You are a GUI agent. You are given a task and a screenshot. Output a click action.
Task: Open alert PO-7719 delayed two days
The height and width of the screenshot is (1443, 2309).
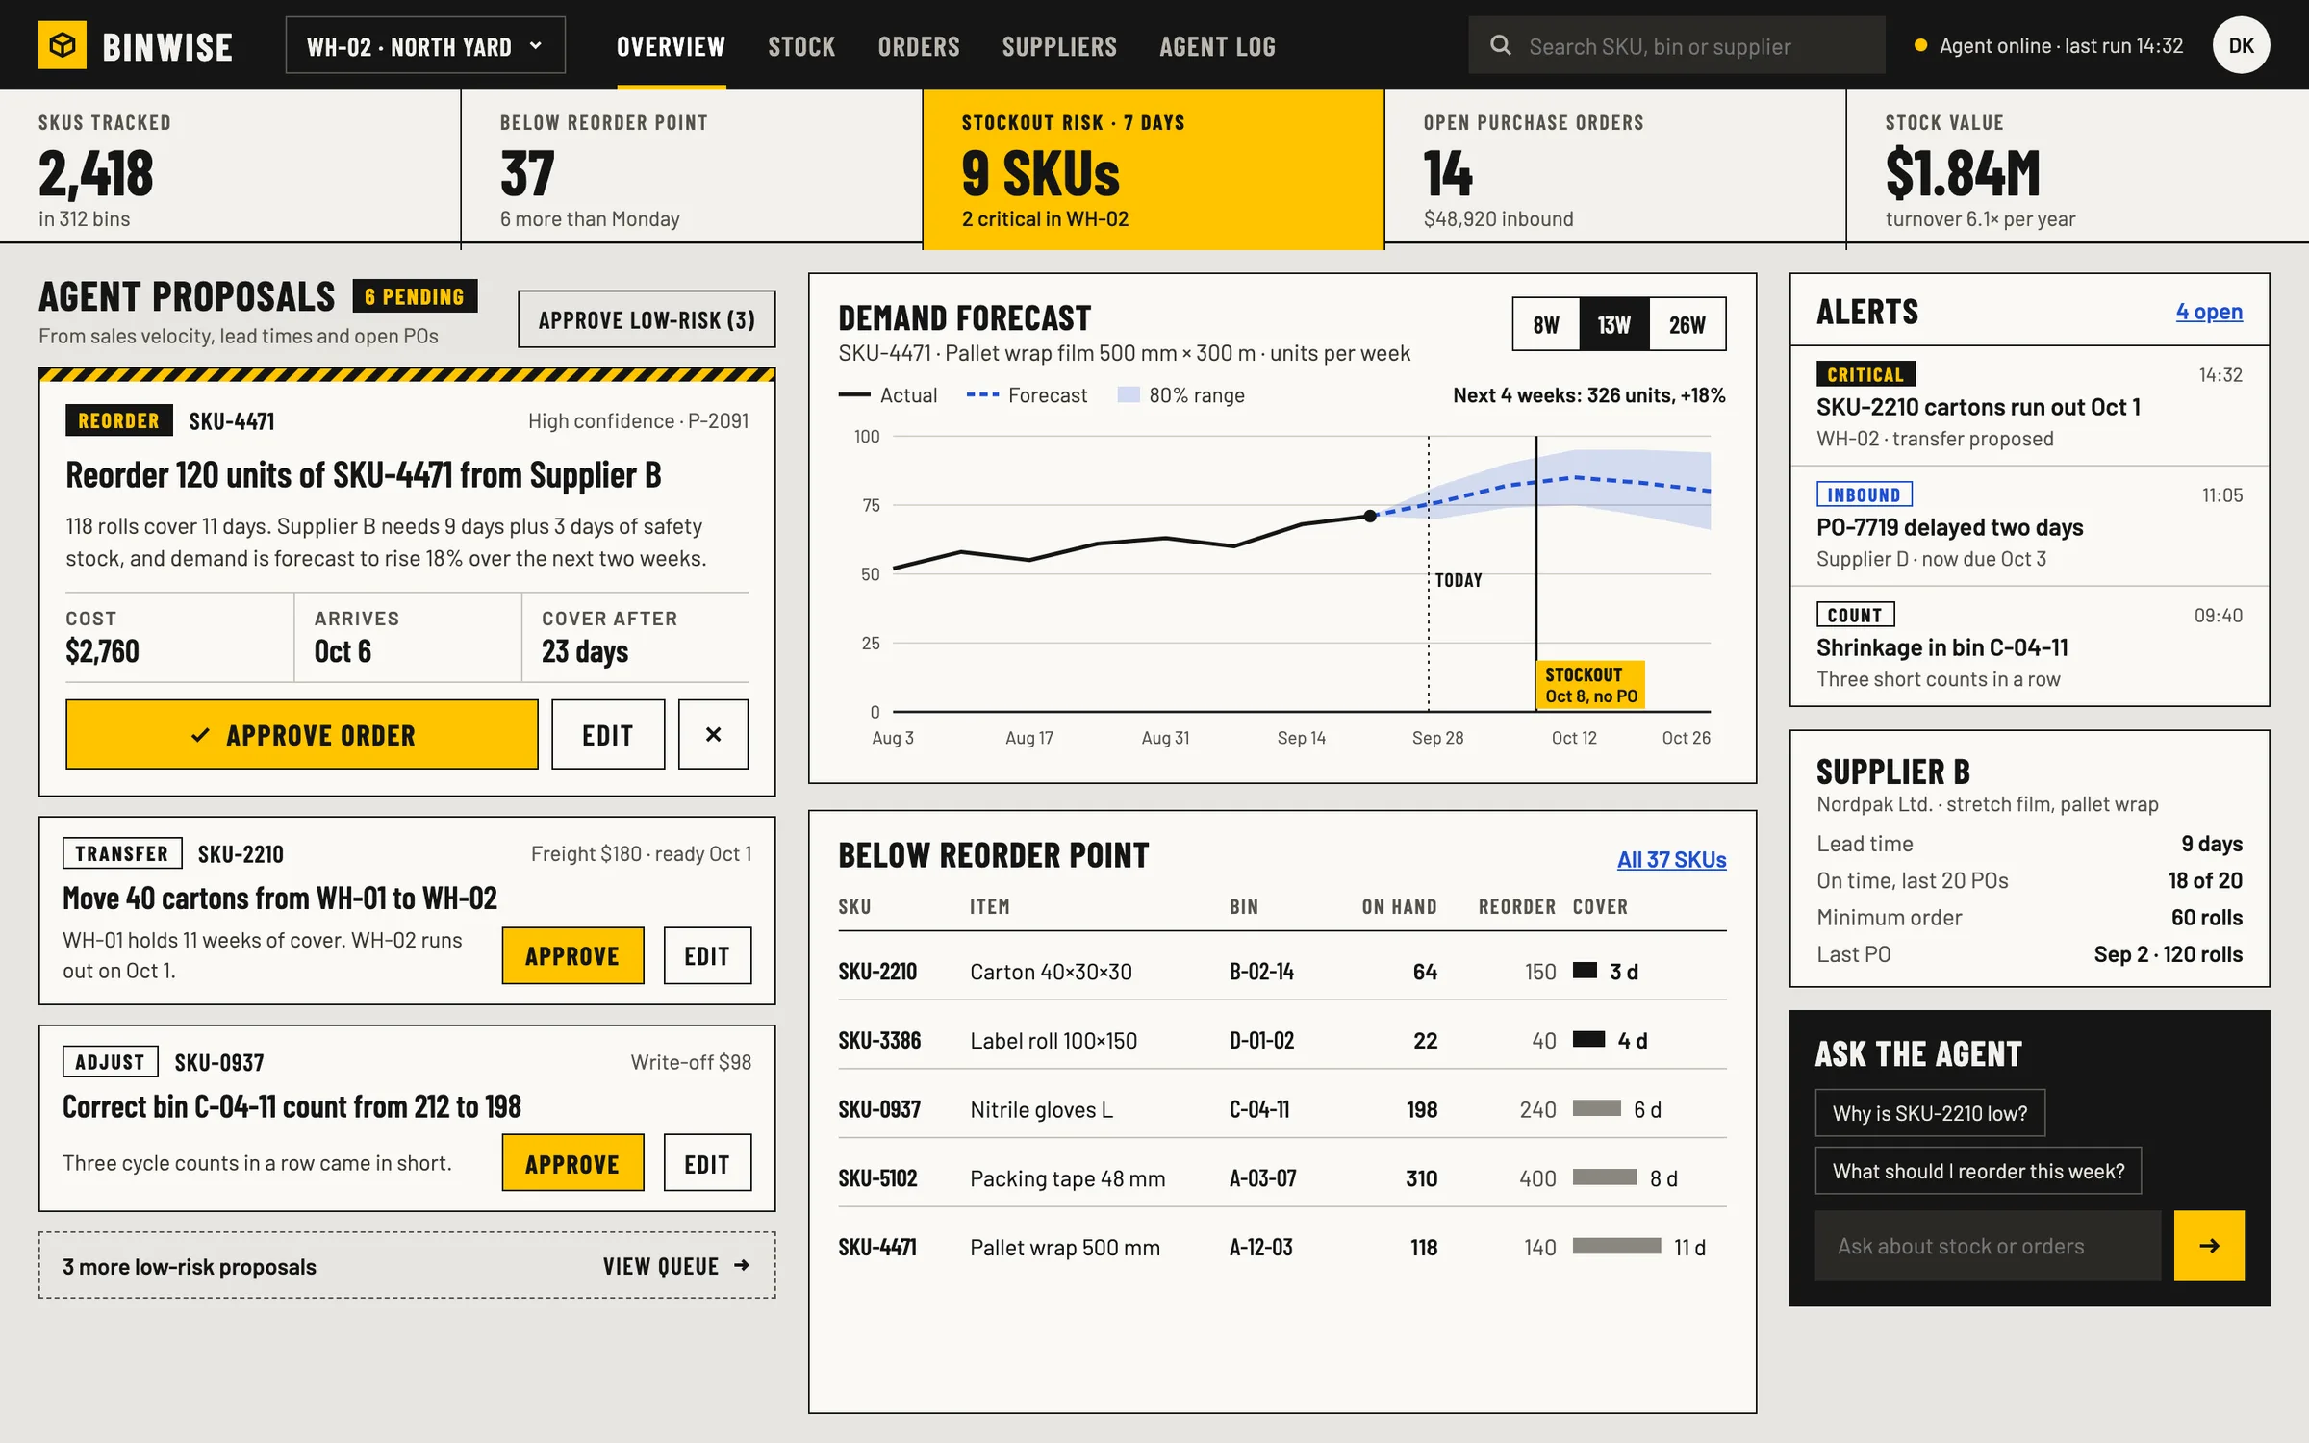[x=2029, y=526]
